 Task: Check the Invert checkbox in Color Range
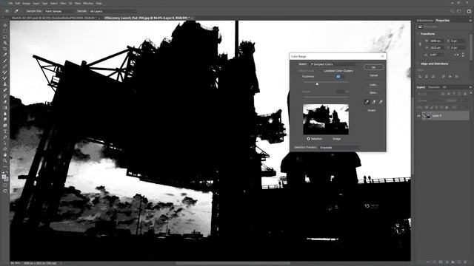[x=366, y=110]
